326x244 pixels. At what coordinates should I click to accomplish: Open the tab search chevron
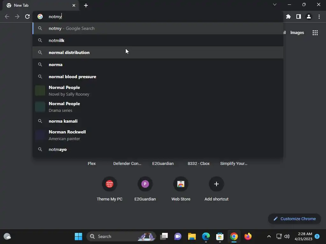(275, 4)
